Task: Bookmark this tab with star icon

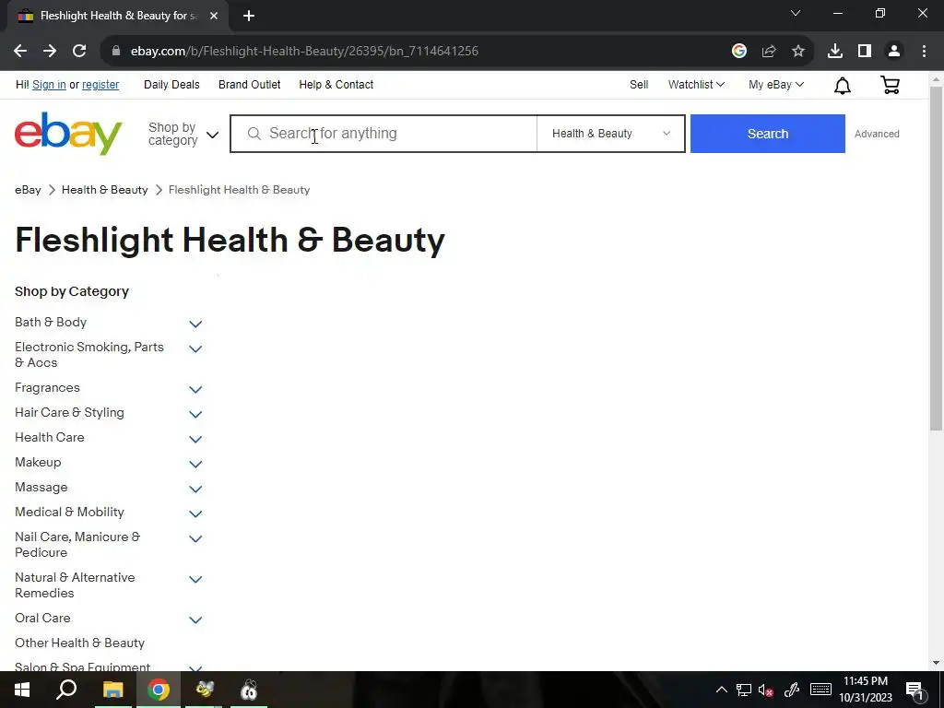Action: [x=797, y=52]
